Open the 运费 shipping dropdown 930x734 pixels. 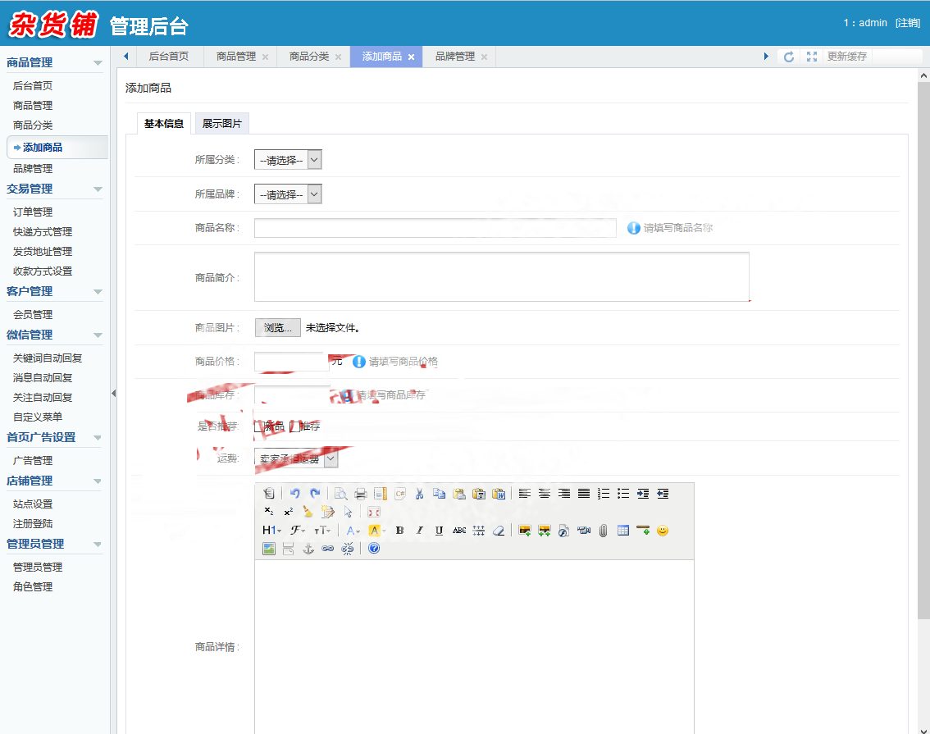coord(296,459)
